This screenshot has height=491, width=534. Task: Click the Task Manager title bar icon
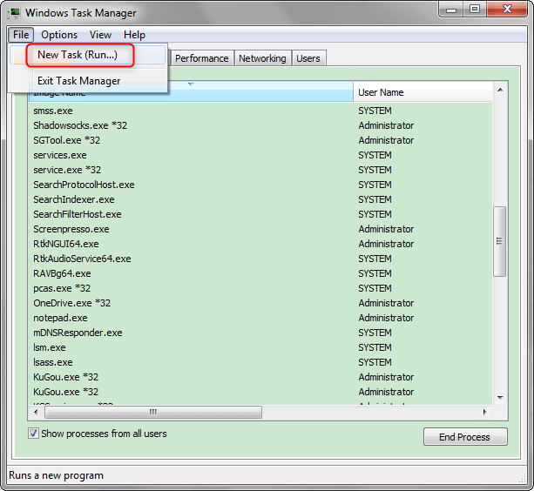pos(14,13)
